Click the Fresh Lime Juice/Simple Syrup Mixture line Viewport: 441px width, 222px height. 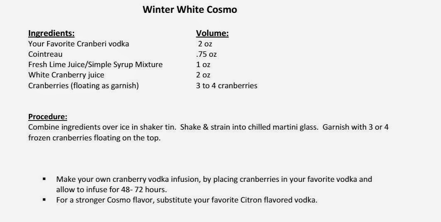(x=95, y=65)
